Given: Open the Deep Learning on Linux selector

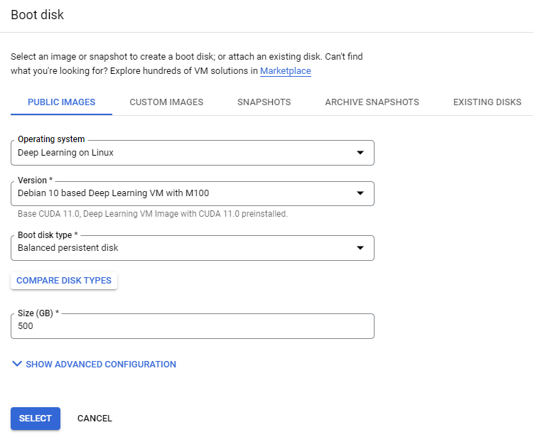Looking at the screenshot, I should [x=185, y=153].
